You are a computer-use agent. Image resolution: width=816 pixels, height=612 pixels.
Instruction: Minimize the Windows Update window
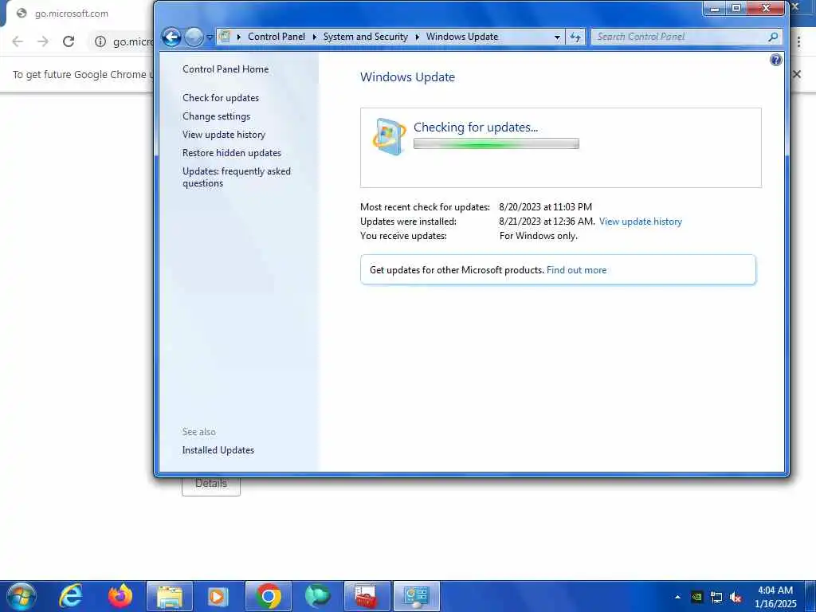715,8
